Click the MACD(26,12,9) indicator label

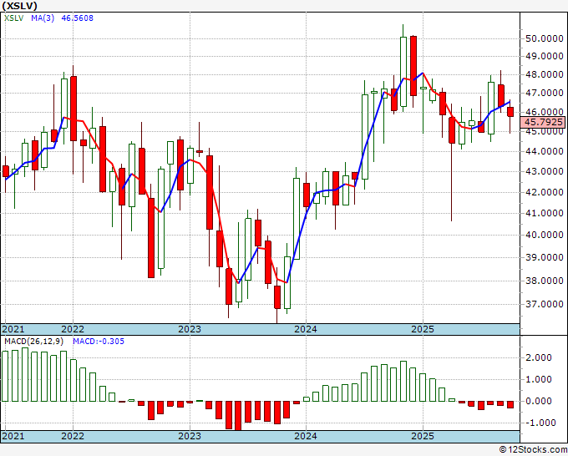coord(34,342)
